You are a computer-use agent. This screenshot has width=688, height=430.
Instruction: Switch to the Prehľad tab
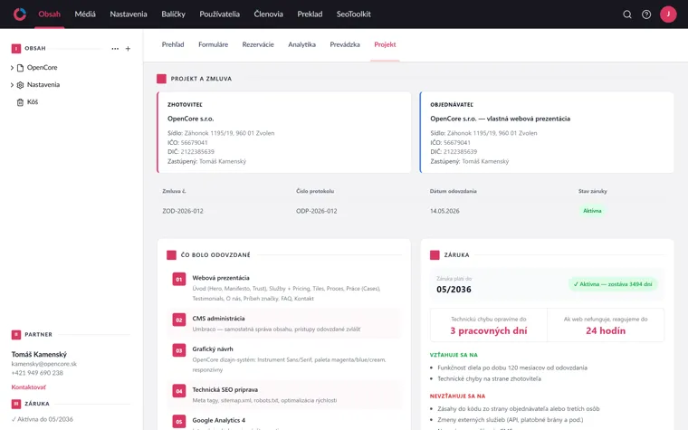pos(173,44)
